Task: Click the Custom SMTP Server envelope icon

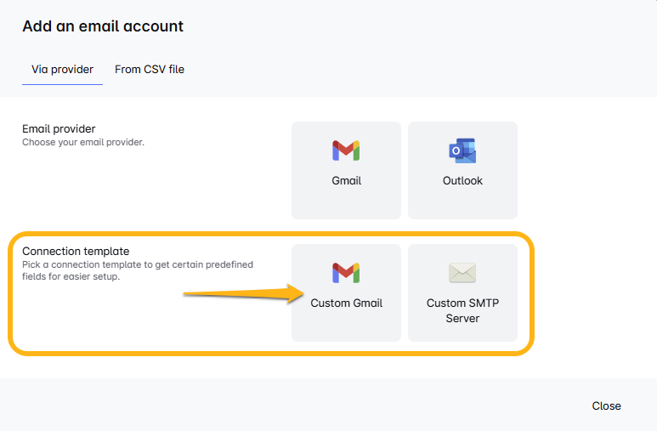Action: click(462, 273)
